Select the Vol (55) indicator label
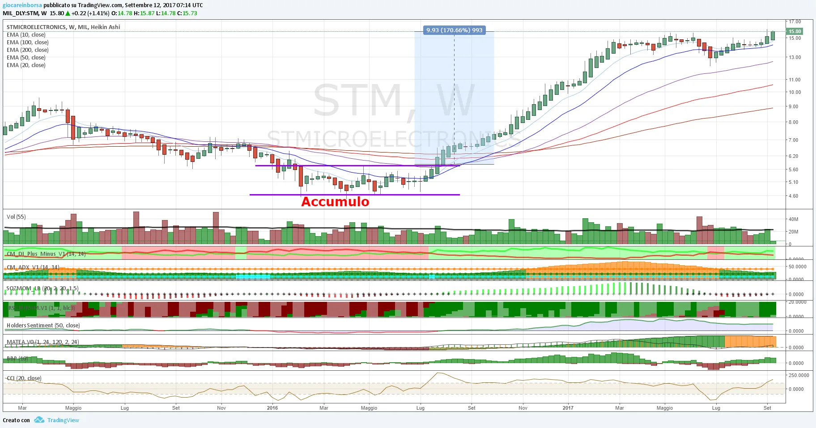Image resolution: width=816 pixels, height=428 pixels. [x=16, y=217]
